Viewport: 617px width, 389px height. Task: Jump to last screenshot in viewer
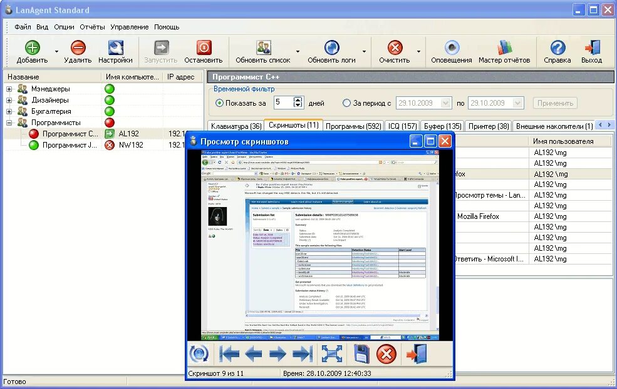coord(303,353)
